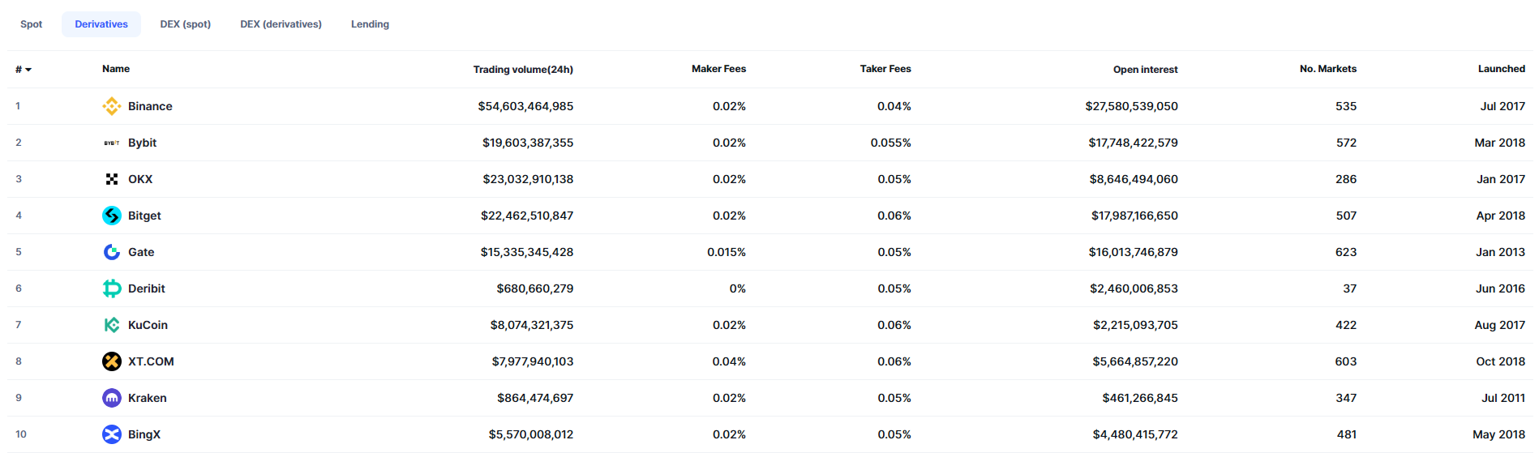Click the KuCoin logo icon

coord(112,325)
